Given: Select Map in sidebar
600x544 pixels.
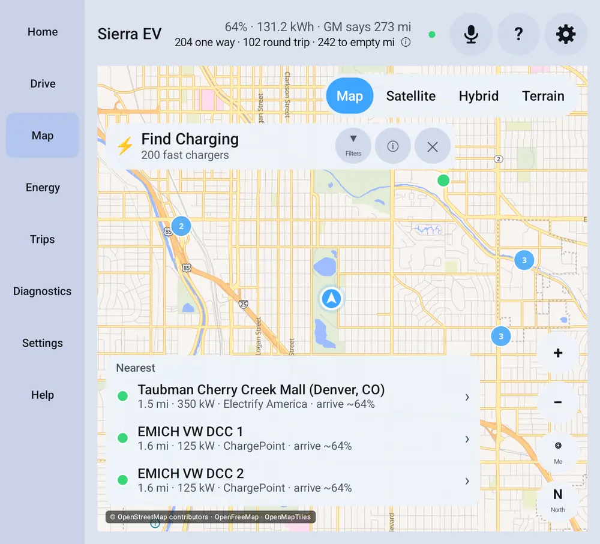Looking at the screenshot, I should coord(43,136).
